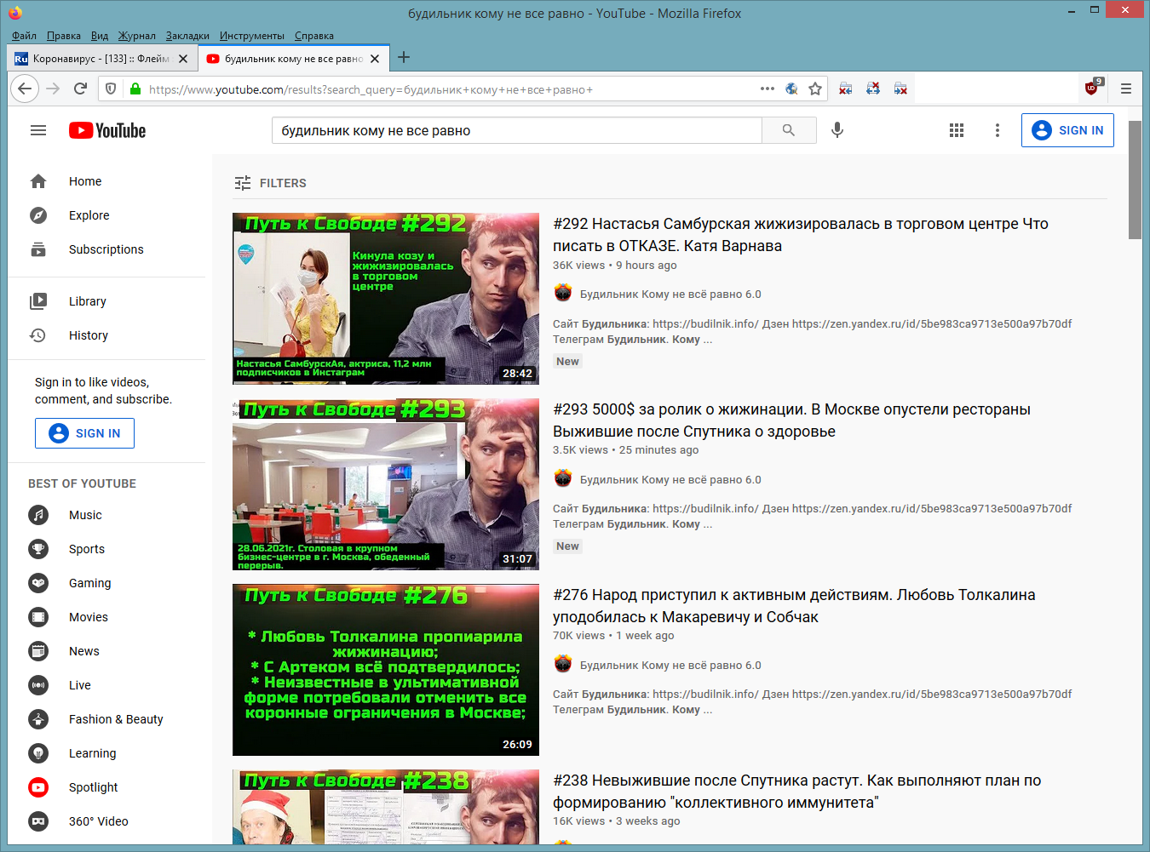Screen dimensions: 1150x852
Task: Open Subscriptions in the sidebar
Action: (x=106, y=249)
